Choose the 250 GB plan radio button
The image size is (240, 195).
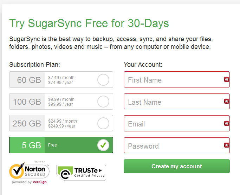[x=103, y=123]
